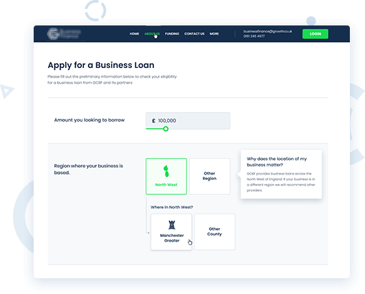Click 'Amount you looking to borrow' label
365x294 pixels.
(x=89, y=120)
